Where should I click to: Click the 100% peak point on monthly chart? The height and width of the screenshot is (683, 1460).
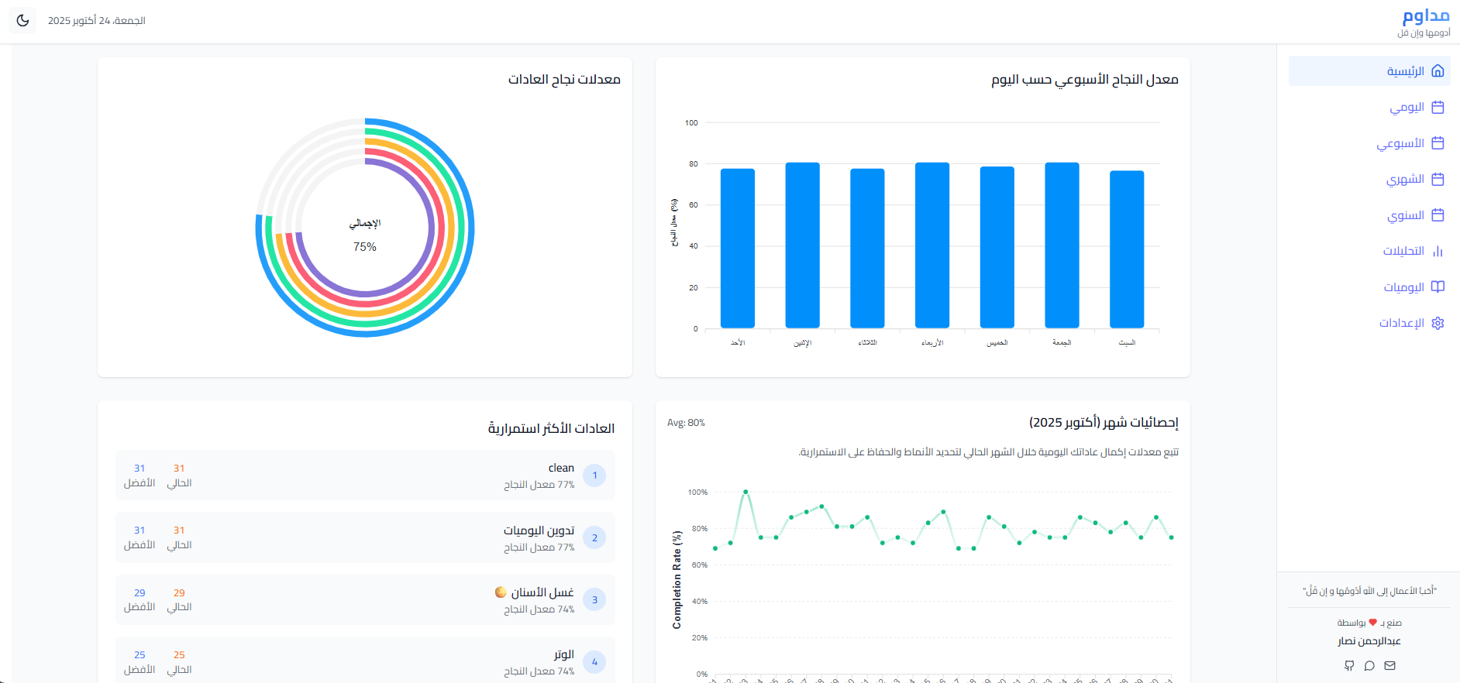tap(745, 492)
